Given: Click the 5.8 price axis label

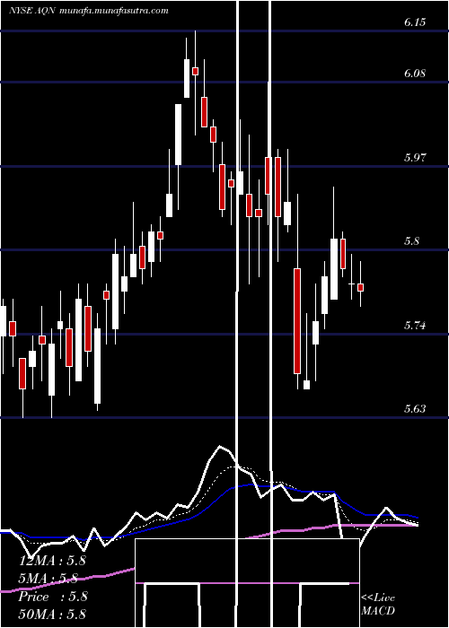Looking at the screenshot, I should tap(411, 241).
